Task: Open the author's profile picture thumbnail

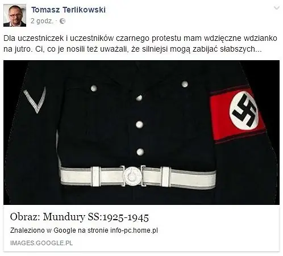Action: [x=15, y=15]
